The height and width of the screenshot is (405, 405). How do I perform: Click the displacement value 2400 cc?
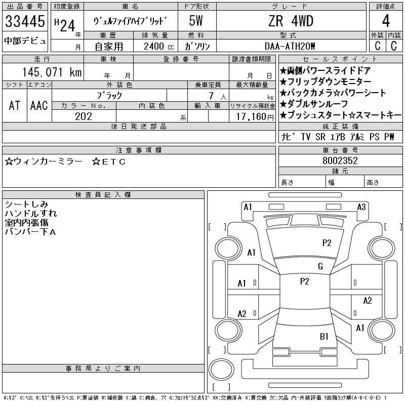[x=159, y=47]
